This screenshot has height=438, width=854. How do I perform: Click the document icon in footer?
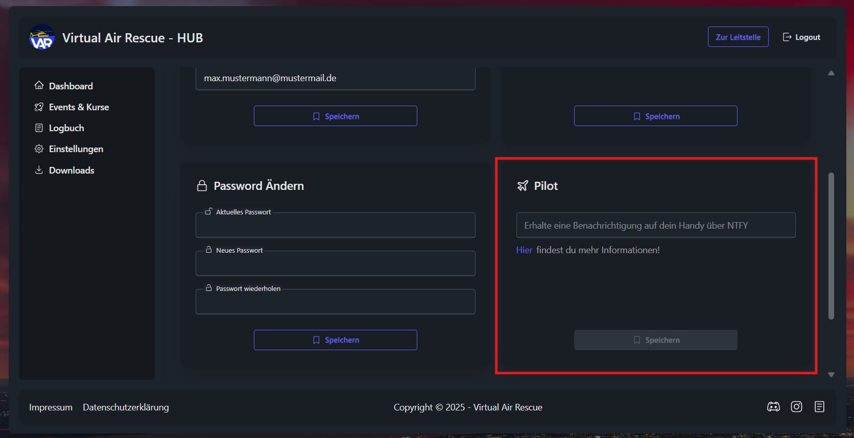click(819, 407)
